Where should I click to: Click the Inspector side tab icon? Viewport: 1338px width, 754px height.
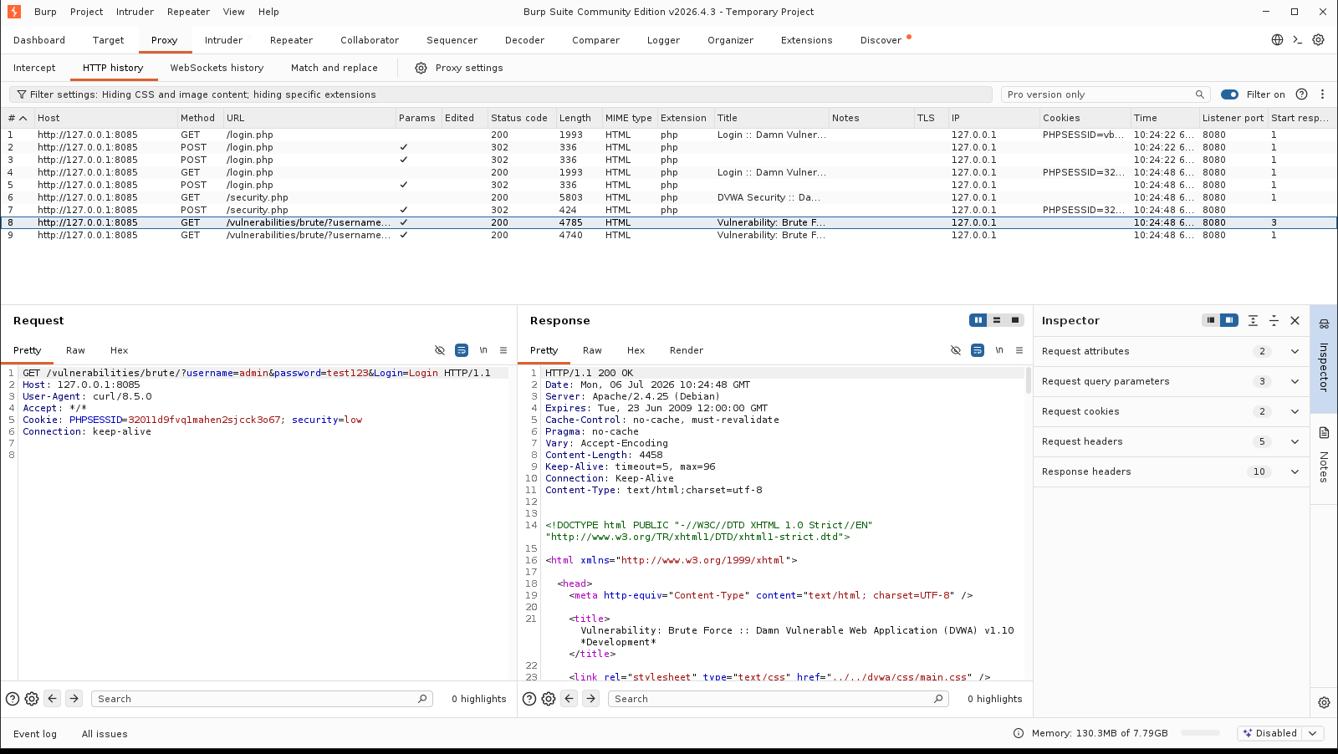(1324, 324)
